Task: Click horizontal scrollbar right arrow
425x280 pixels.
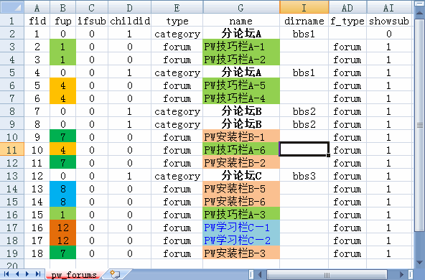Action: click(402, 274)
